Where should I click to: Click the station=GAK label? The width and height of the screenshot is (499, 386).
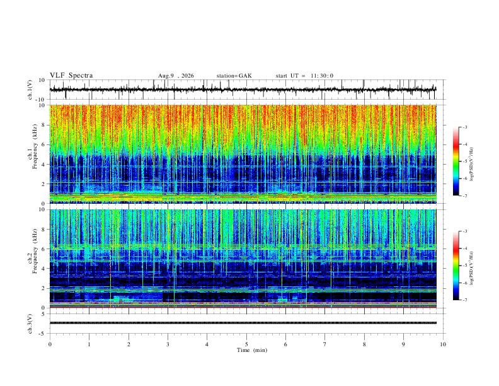234,76
